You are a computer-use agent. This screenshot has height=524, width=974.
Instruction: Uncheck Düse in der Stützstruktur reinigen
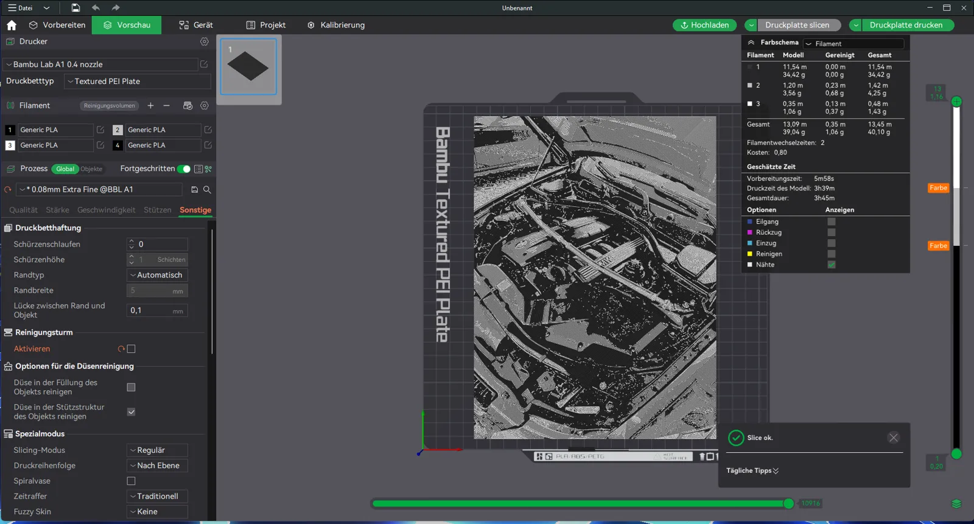(131, 412)
